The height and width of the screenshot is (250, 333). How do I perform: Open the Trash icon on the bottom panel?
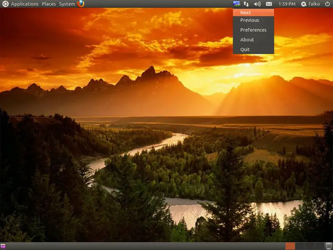point(328,246)
